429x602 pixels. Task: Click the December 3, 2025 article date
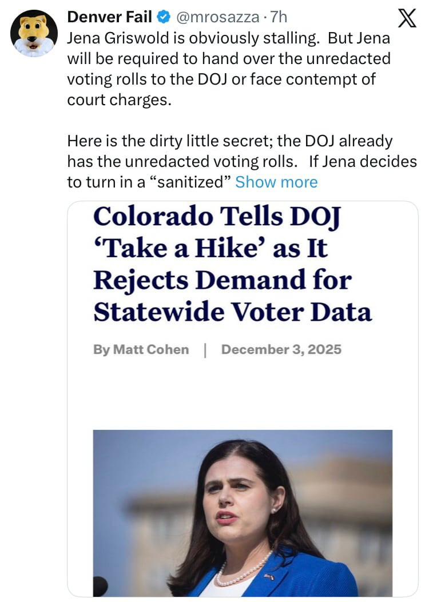tap(281, 349)
